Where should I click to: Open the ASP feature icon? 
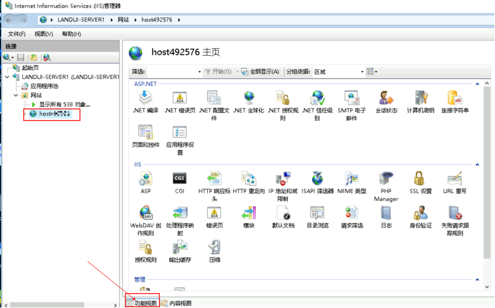(145, 182)
